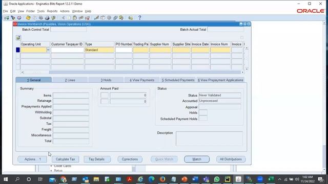Open the Help menu
328x184 pixels.
tap(88, 11)
